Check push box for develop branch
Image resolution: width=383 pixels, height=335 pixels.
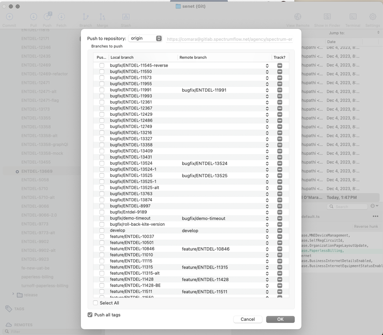(102, 230)
